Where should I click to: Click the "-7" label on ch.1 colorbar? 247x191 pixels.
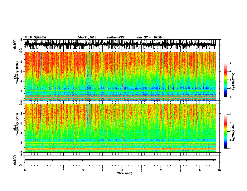230,97
